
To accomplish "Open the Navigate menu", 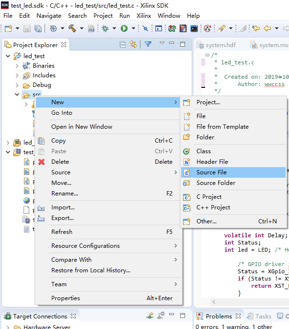I will click(49, 16).
